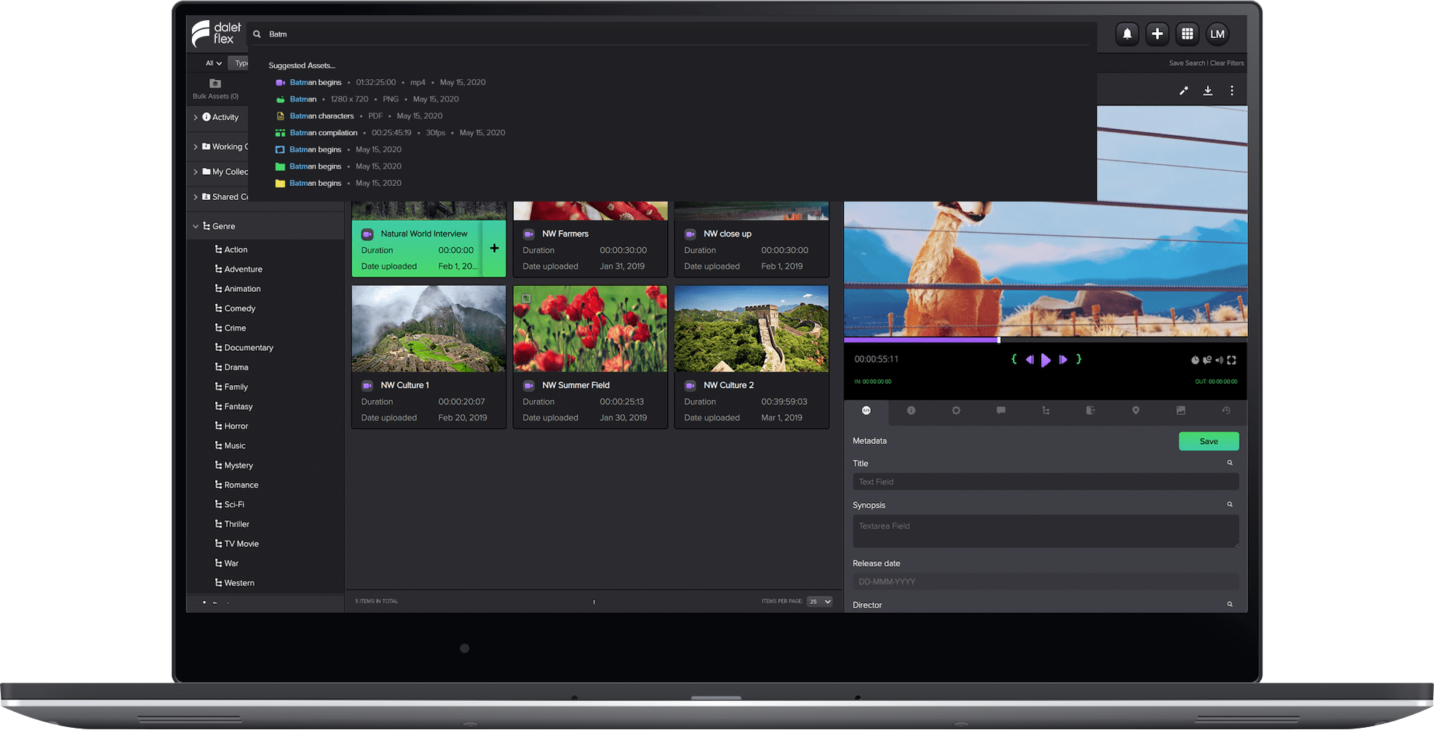1434x730 pixels.
Task: Set the mark-in point with the left brace
Action: (1014, 359)
